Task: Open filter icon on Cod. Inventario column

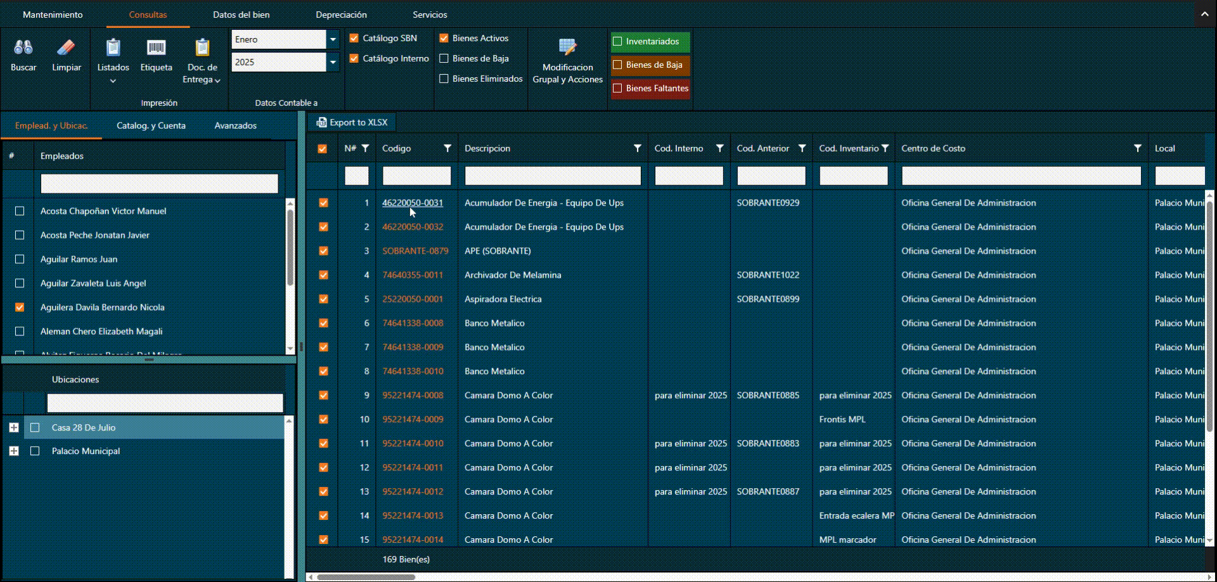Action: point(885,148)
